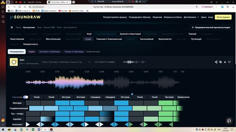
Task: Open Windows Start menu
Action: point(3,129)
